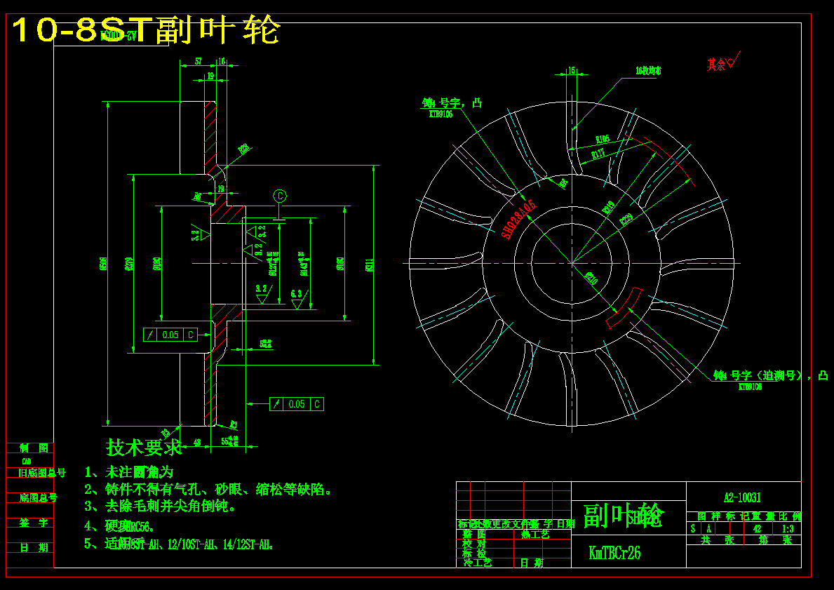The height and width of the screenshot is (590, 834).
Task: Click '冷工艺' in the title block
Action: click(x=477, y=563)
